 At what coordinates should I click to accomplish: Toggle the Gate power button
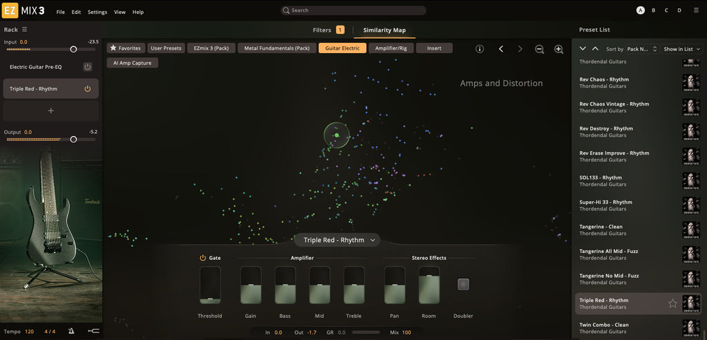[203, 258]
